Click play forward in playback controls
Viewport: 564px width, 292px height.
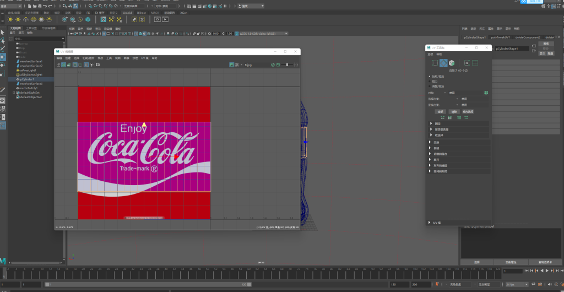click(x=547, y=271)
